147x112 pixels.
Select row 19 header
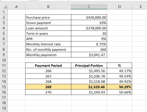pyautogui.click(x=4, y=108)
